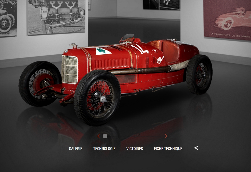Open the TECHNOLOGIE section
The height and width of the screenshot is (172, 251).
pos(104,149)
